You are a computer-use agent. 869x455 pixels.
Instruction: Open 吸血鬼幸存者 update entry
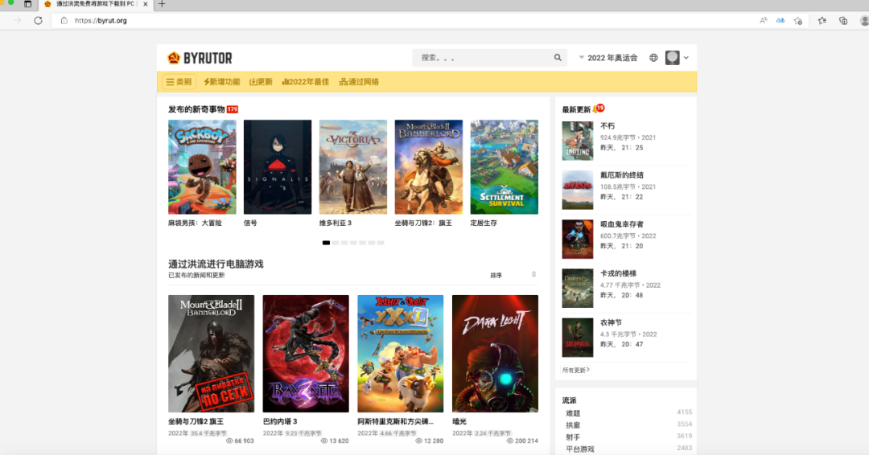[x=626, y=239]
